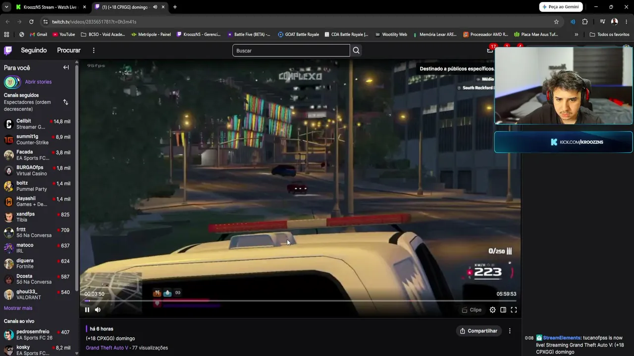Open the Dcosta channel
This screenshot has height=356, width=634.
(38, 279)
